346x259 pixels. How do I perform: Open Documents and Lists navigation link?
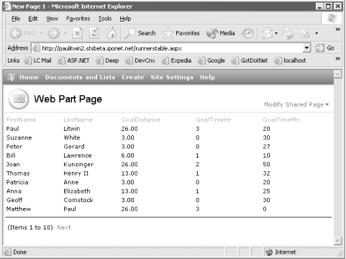80,77
